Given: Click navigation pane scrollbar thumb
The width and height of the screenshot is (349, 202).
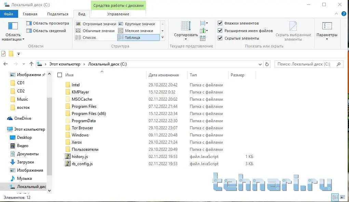Looking at the screenshot, I should pyautogui.click(x=50, y=136).
